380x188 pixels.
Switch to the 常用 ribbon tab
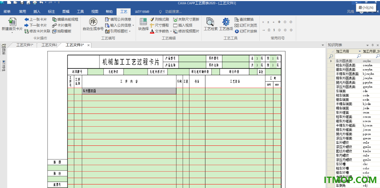23,12
